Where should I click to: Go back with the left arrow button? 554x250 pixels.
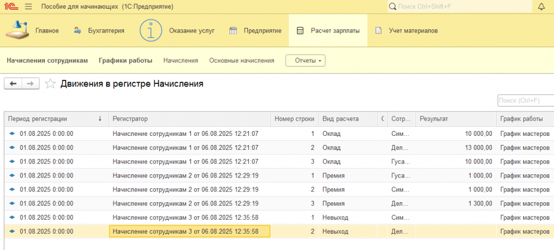coord(13,83)
